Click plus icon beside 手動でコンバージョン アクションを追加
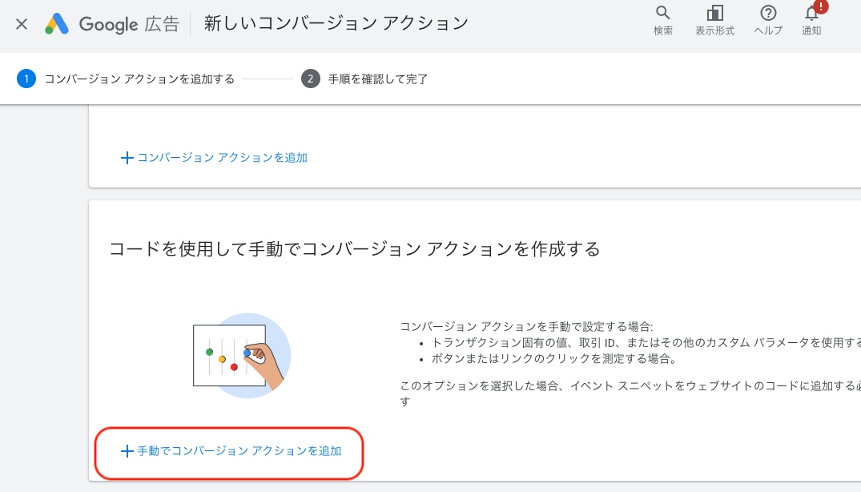 (x=127, y=451)
